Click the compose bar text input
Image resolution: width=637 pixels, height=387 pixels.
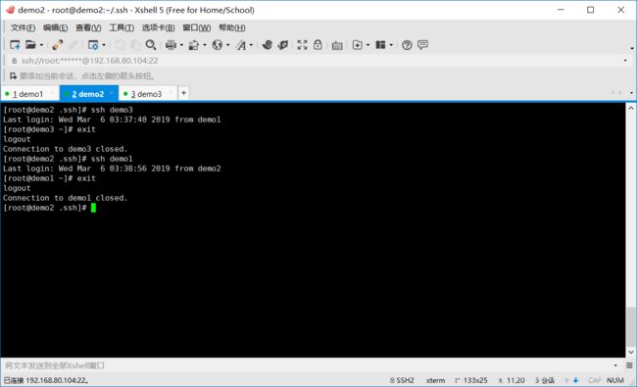pos(306,365)
